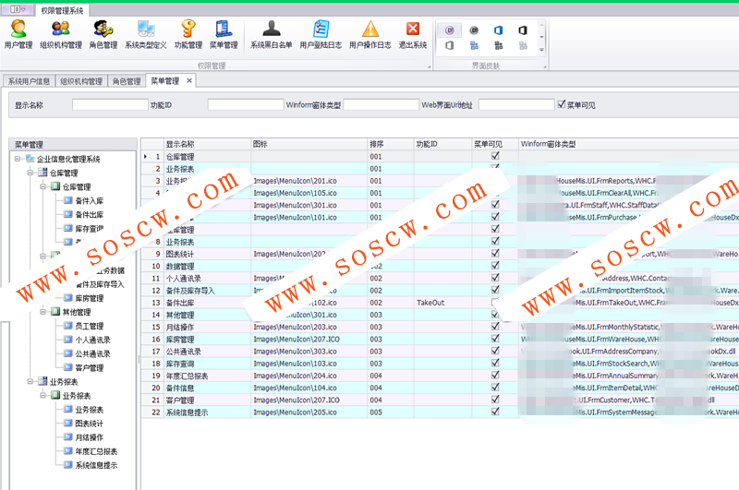This screenshot has width=739, height=490.
Task: Select 备件出库 in the menu tree
Action: coord(89,215)
